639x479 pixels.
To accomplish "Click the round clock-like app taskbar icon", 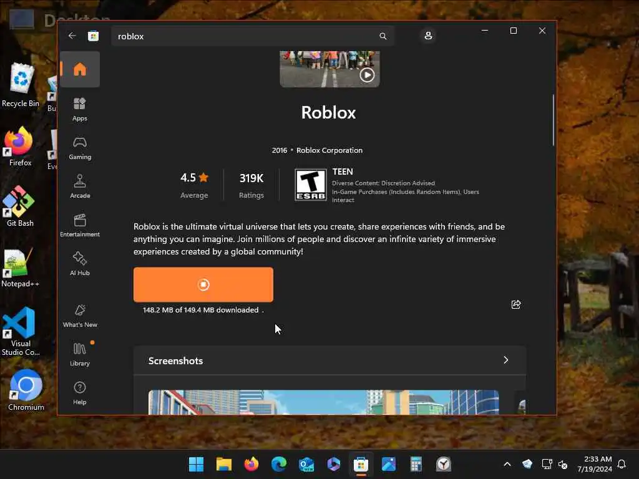I will [x=444, y=464].
